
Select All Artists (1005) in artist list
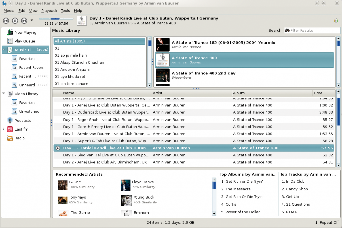(x=100, y=41)
